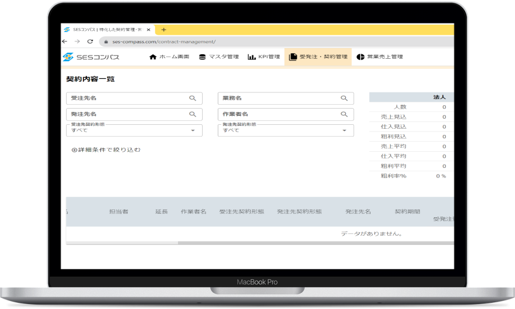The height and width of the screenshot is (309, 515).
Task: Expand 詳細条件で絞り込む filters
Action: click(106, 150)
